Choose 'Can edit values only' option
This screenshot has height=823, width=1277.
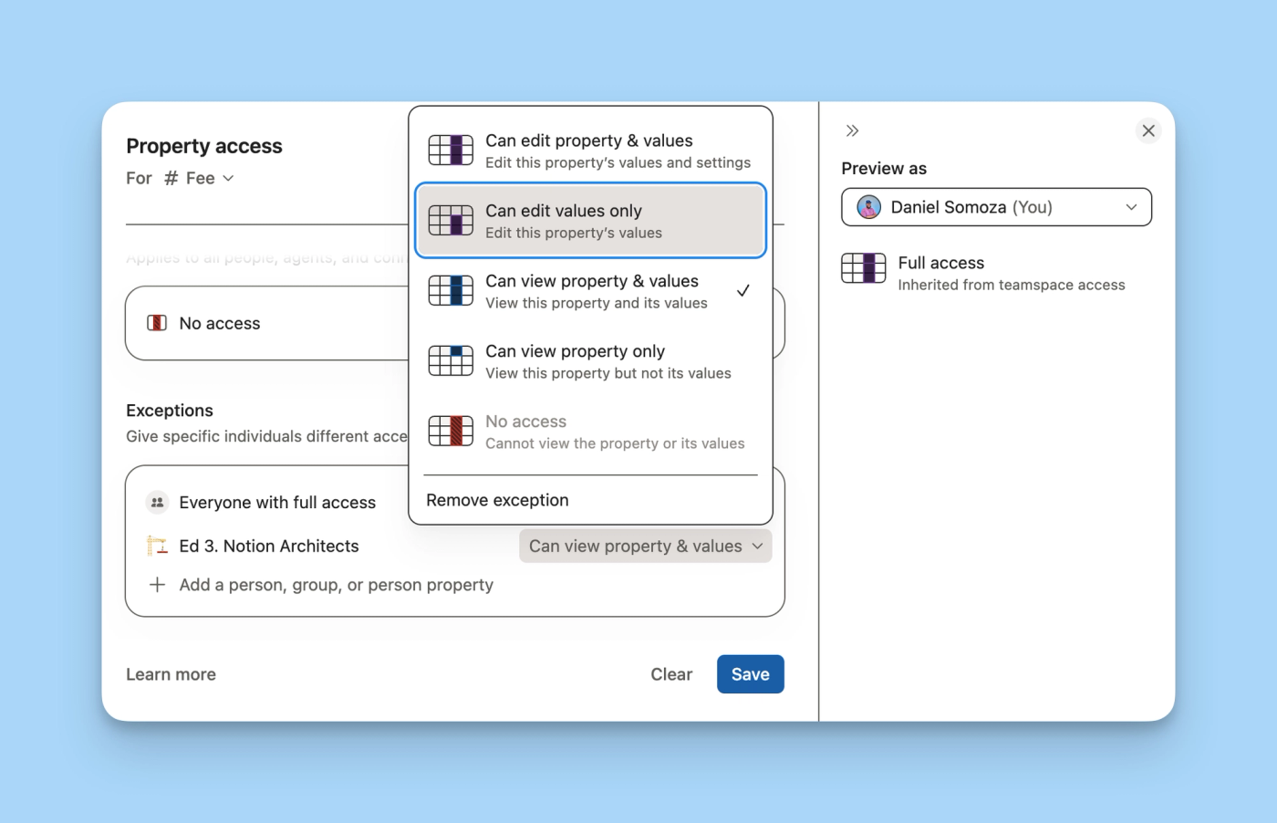(590, 221)
